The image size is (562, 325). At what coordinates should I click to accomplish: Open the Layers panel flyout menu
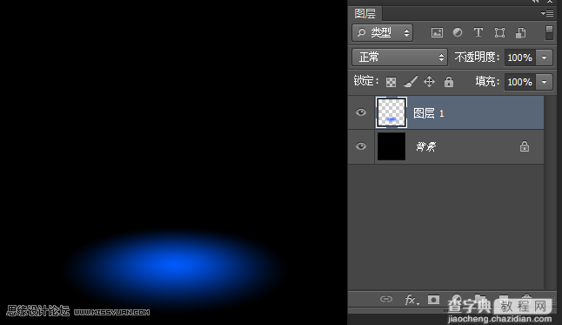[x=547, y=14]
